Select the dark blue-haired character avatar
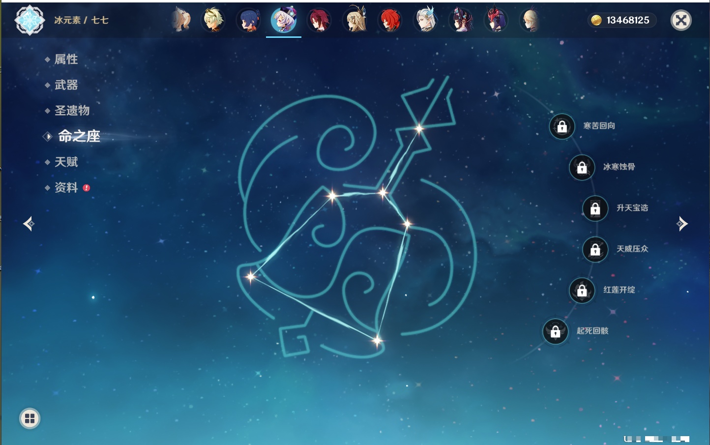710x445 pixels. coord(249,20)
